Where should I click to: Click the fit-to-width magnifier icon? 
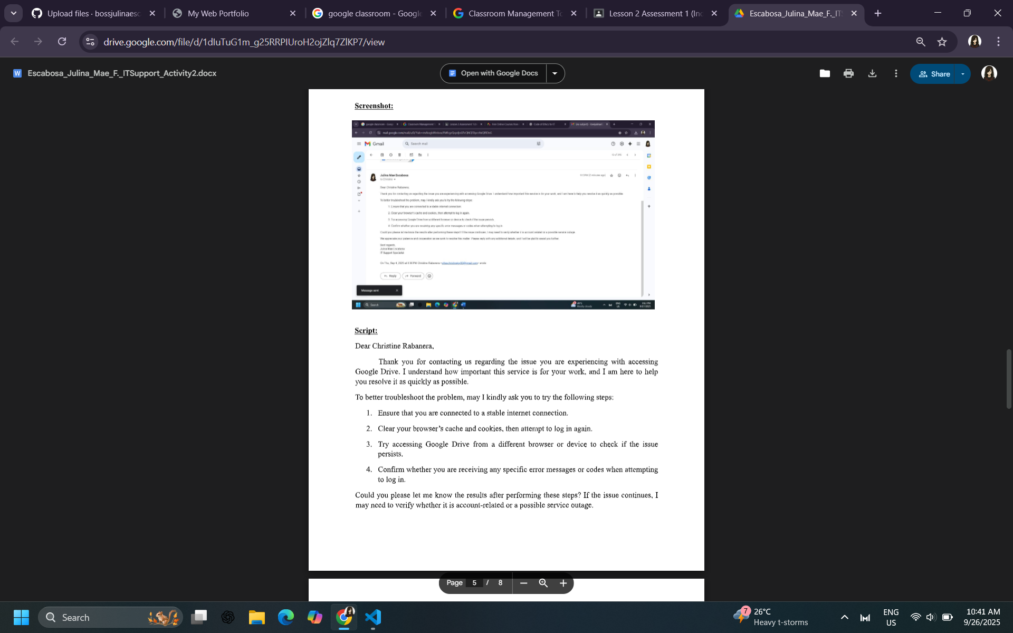(543, 583)
